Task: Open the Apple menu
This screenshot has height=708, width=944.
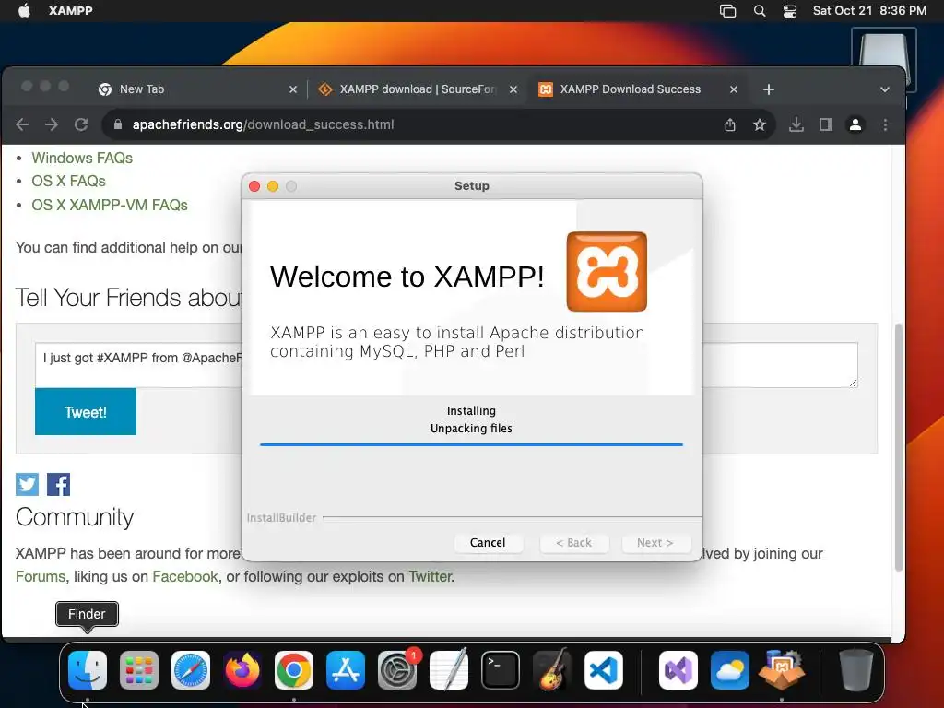Action: pos(24,11)
